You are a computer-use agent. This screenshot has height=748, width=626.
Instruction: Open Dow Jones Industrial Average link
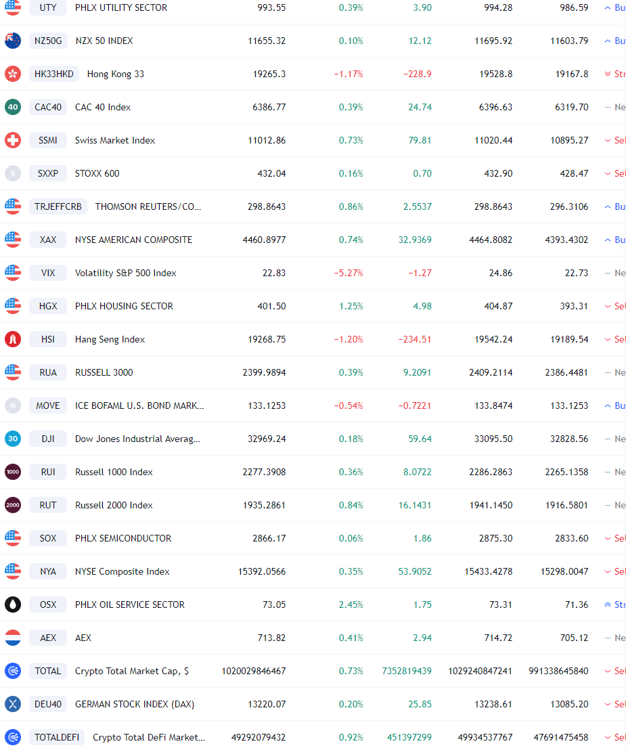click(x=137, y=439)
